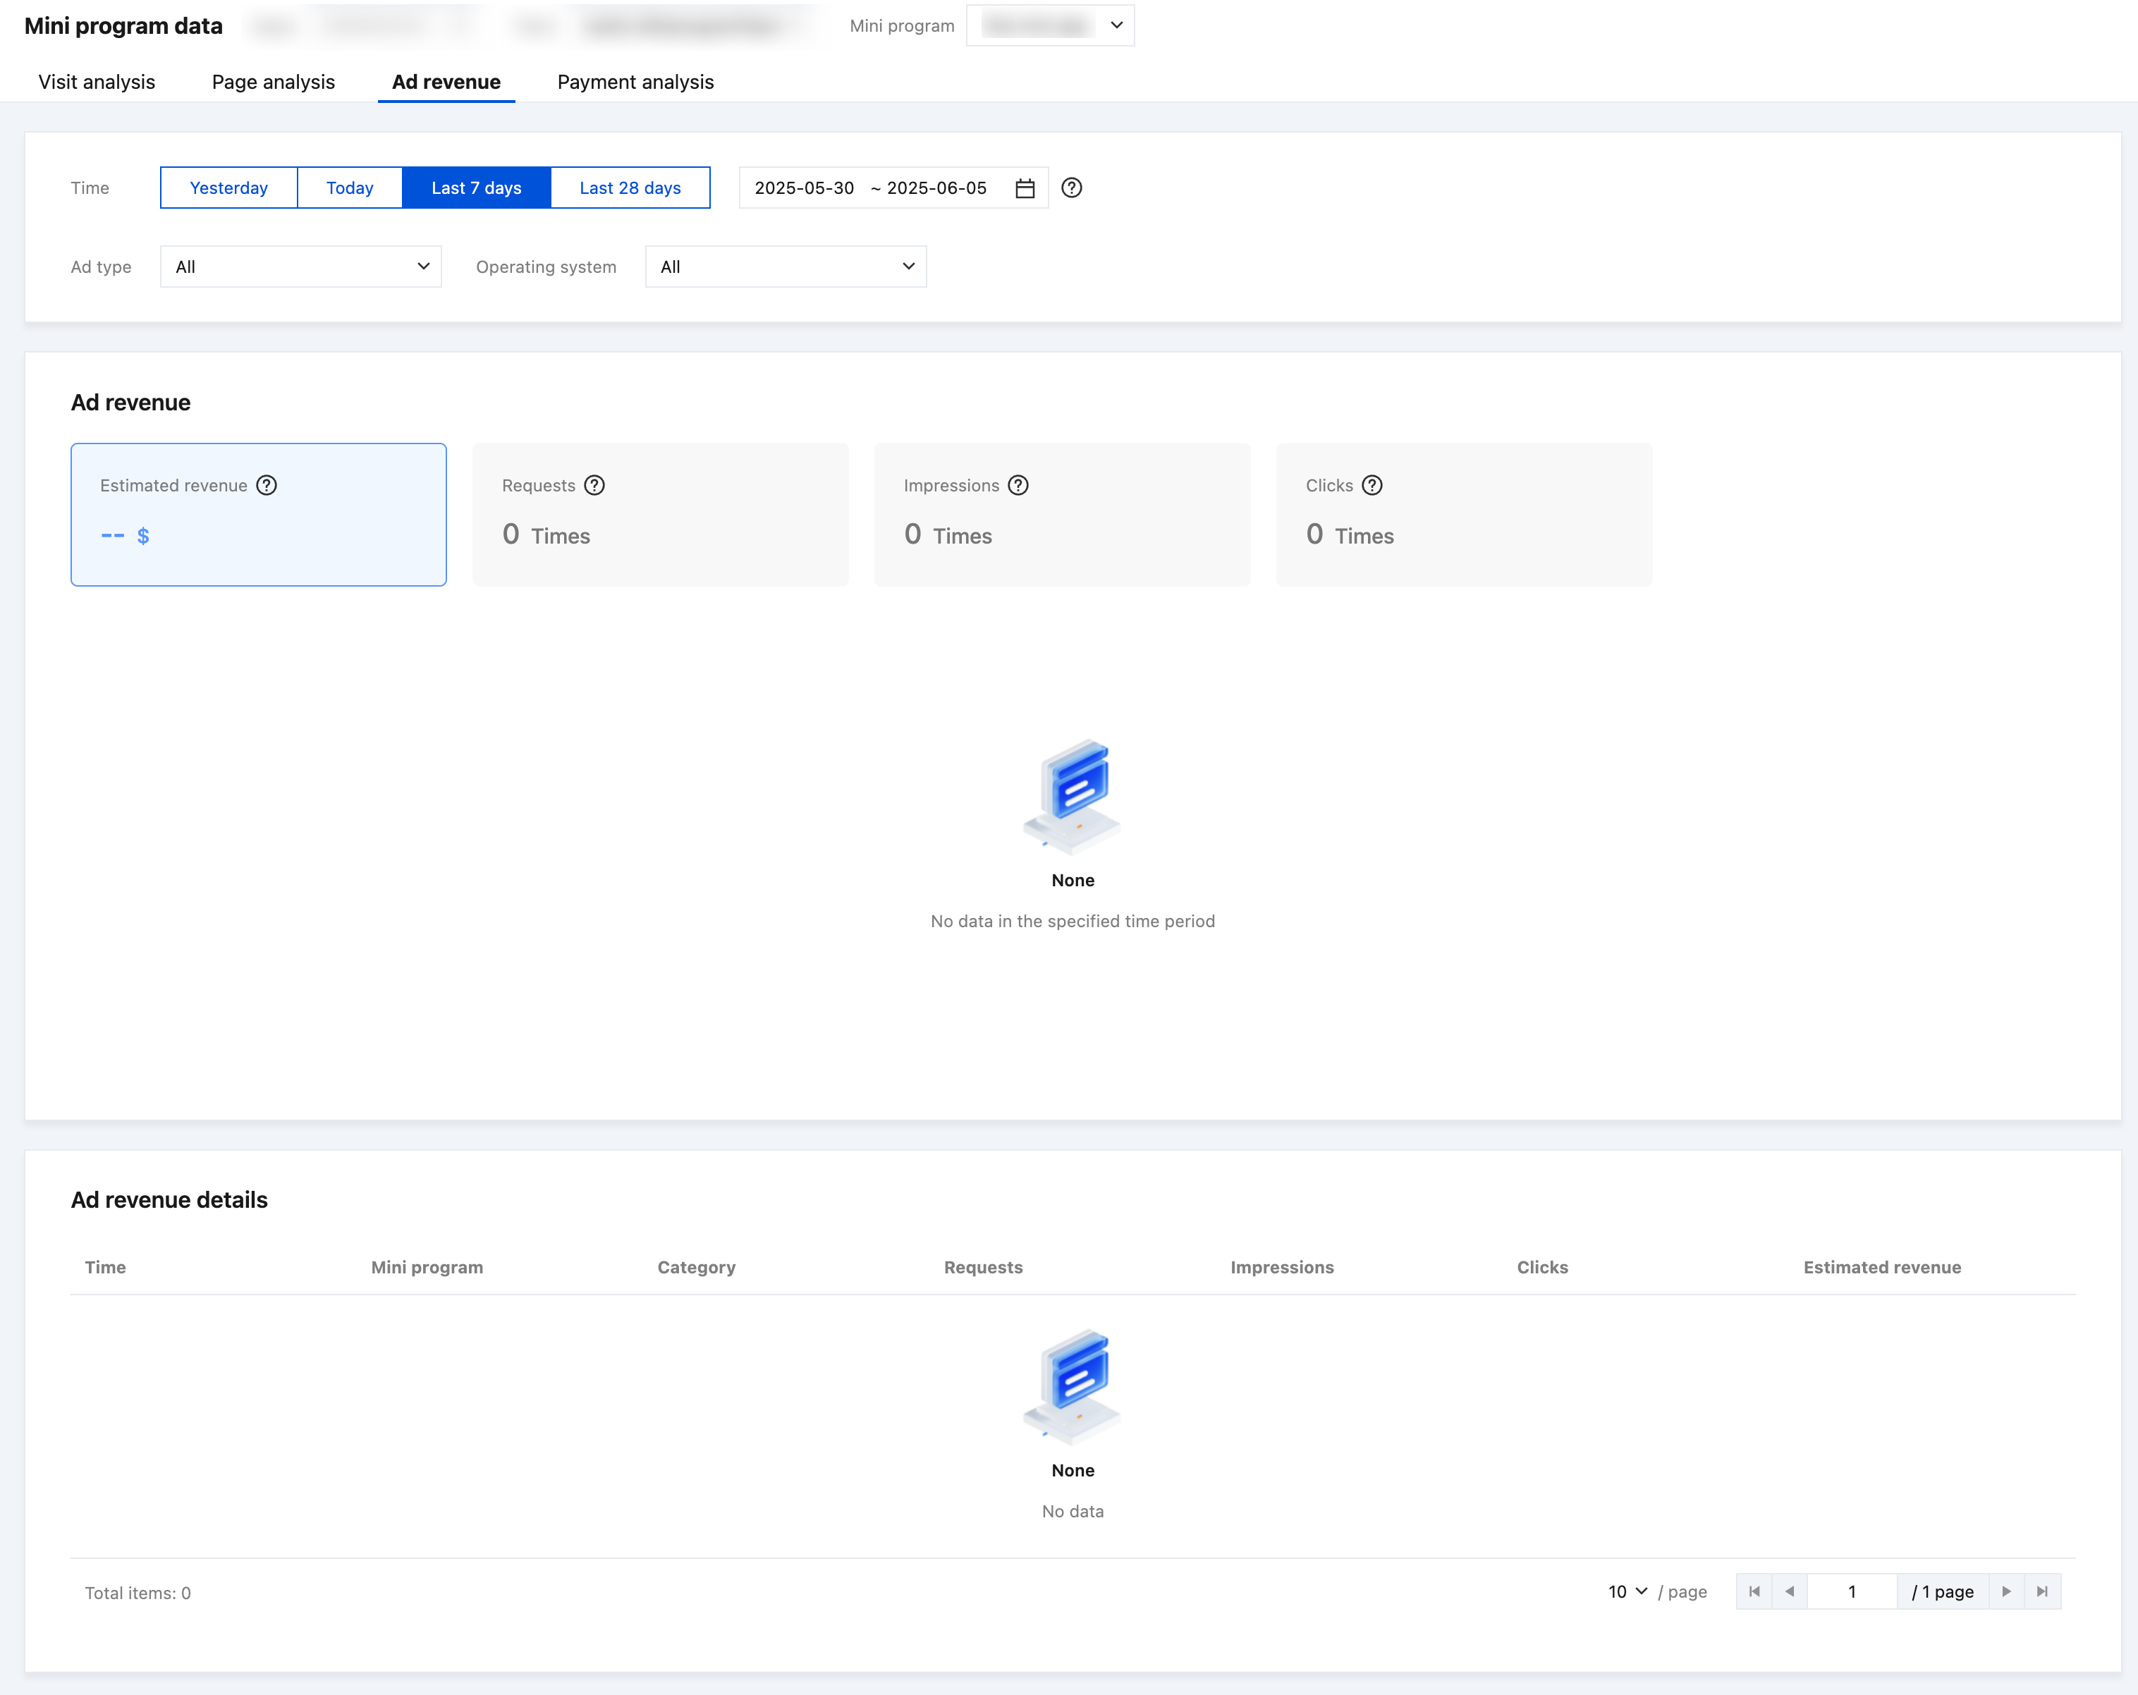The width and height of the screenshot is (2138, 1695).
Task: Expand Mini program selector dropdown
Action: [x=1050, y=25]
